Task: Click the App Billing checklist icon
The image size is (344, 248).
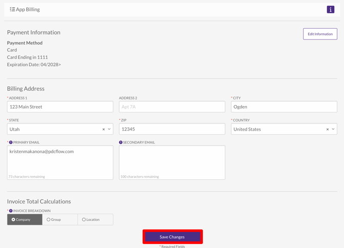Action: click(x=12, y=9)
